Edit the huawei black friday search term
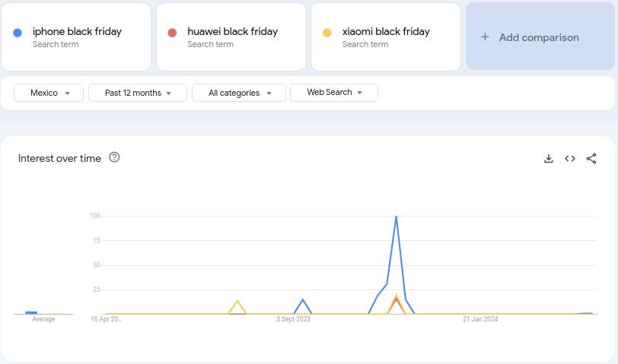The width and height of the screenshot is (618, 364). [232, 32]
